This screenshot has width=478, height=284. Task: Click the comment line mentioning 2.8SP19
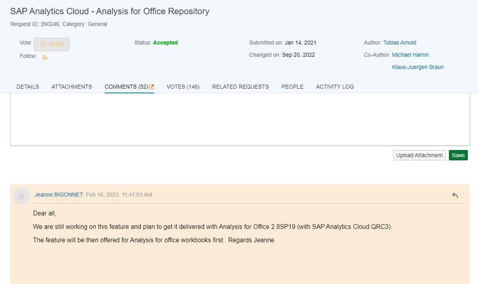213,227
